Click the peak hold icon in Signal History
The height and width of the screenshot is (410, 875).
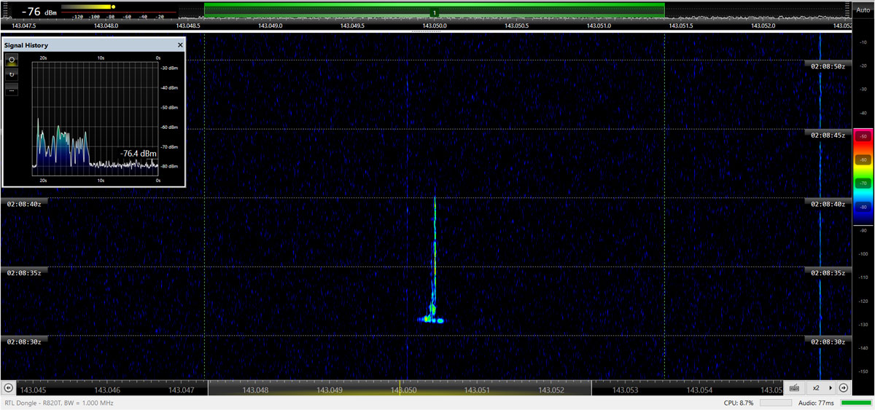[12, 60]
